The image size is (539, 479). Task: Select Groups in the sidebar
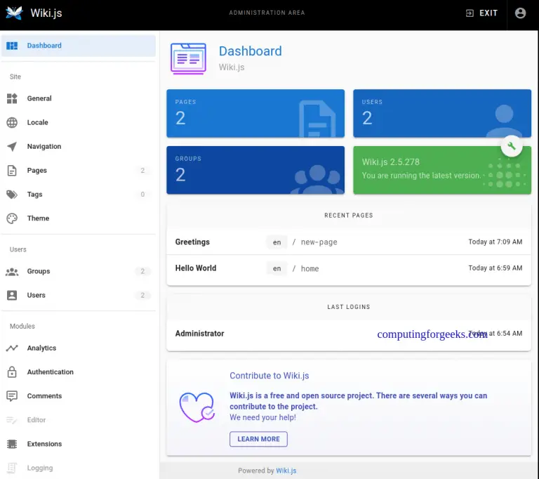[39, 271]
